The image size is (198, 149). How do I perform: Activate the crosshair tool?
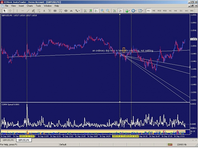10,11
